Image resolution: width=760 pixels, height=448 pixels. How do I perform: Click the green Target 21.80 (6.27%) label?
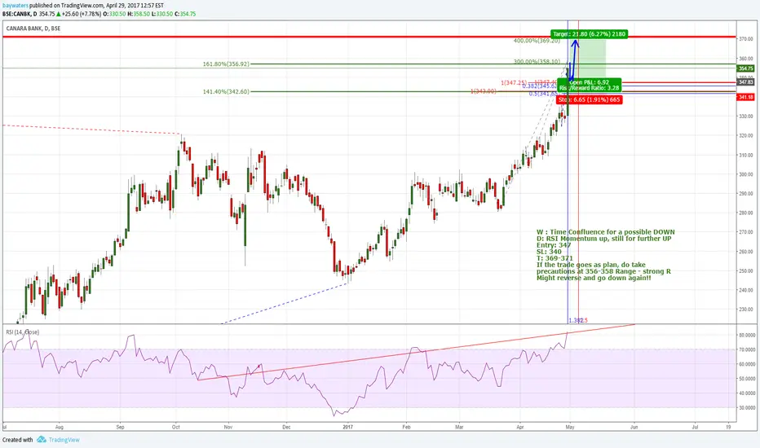pos(590,34)
